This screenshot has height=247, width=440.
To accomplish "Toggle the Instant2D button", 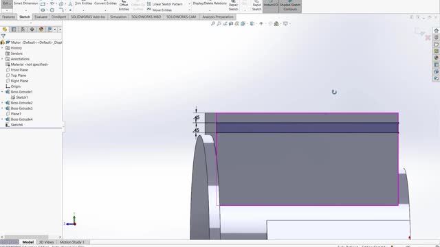I will click(270, 5).
